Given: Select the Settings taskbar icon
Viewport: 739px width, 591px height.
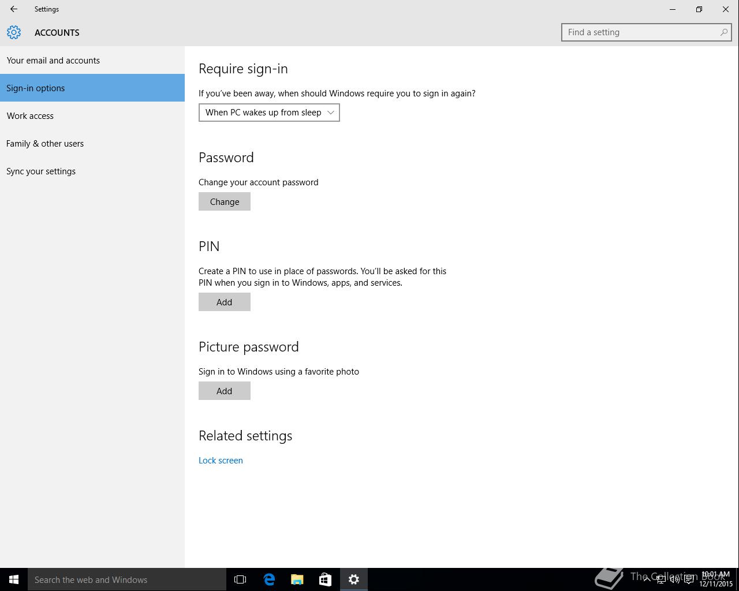Looking at the screenshot, I should [354, 579].
